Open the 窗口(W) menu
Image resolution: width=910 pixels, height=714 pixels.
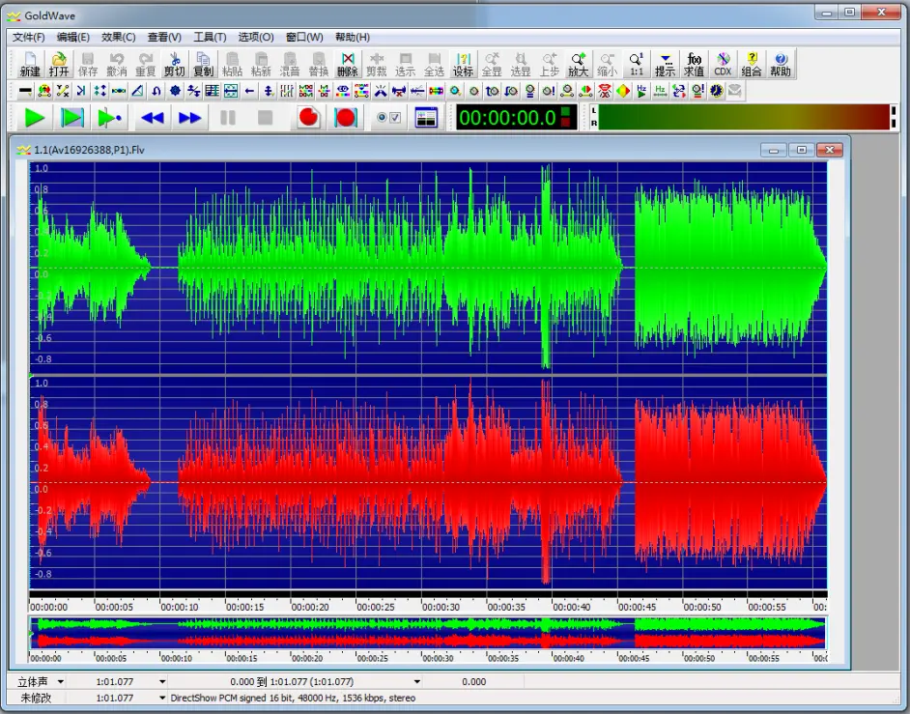[x=304, y=37]
